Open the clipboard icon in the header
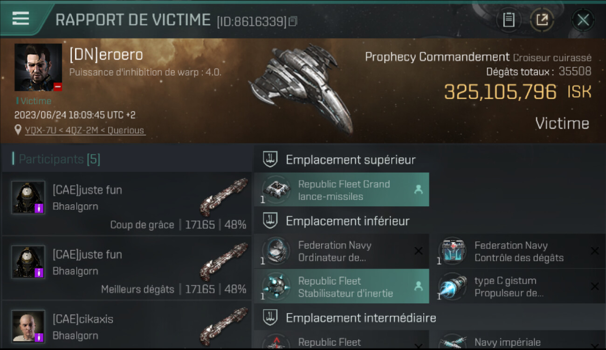The width and height of the screenshot is (606, 350). (509, 20)
